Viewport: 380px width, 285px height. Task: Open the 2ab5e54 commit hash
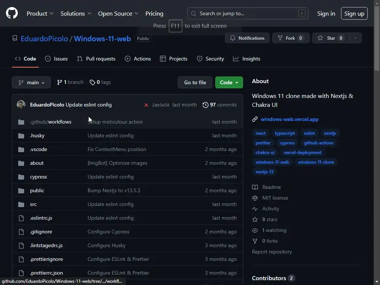[160, 105]
